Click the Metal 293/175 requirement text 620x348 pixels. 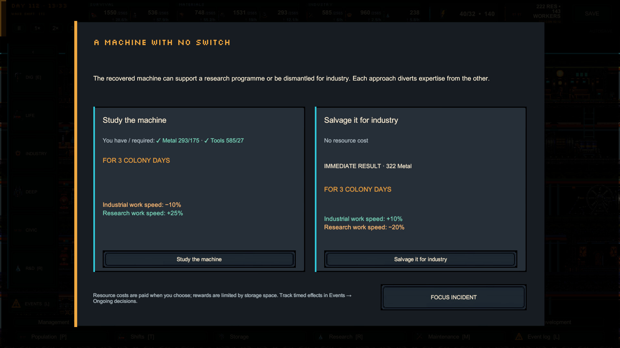point(178,140)
